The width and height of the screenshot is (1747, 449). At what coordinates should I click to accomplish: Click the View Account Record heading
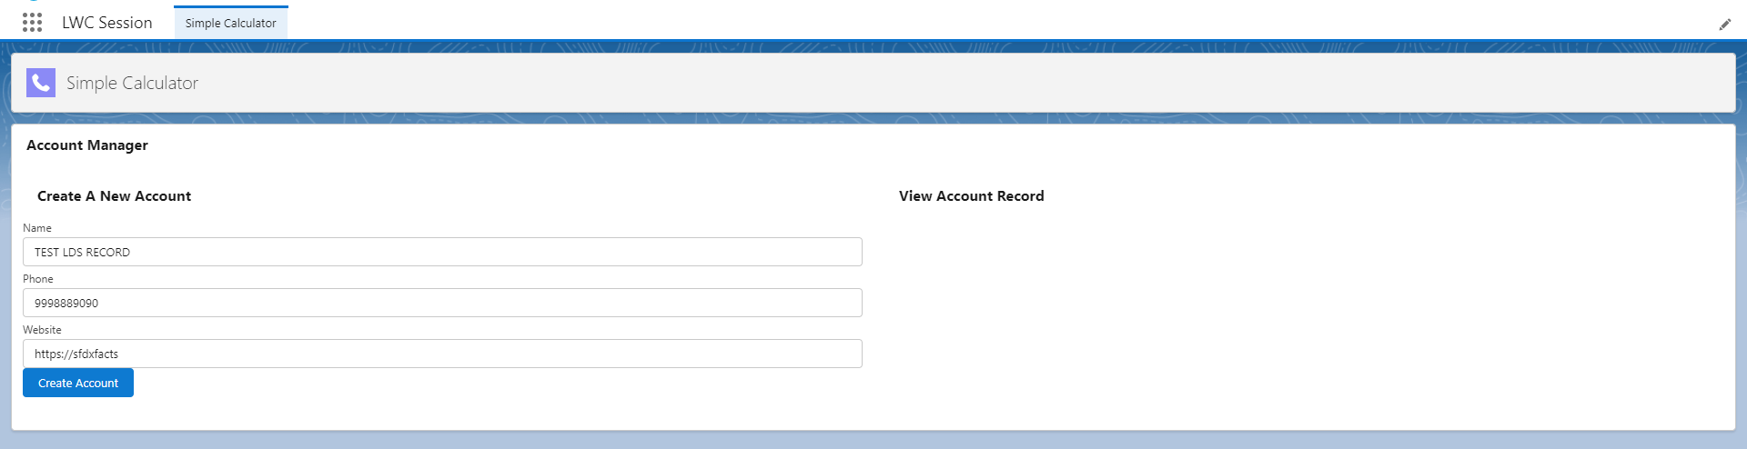click(972, 196)
